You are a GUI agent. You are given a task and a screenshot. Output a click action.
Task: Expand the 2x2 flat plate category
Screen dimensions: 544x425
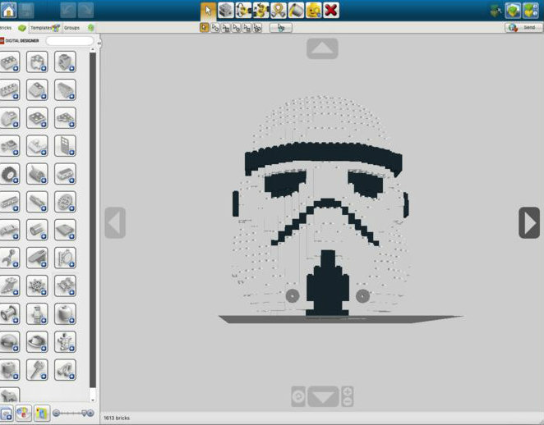pos(37,118)
